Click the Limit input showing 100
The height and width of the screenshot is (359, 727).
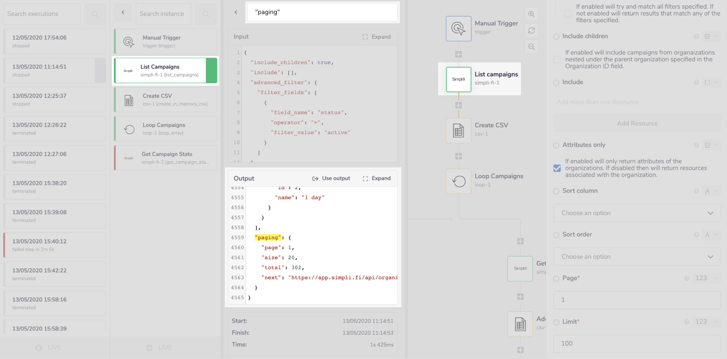point(636,343)
